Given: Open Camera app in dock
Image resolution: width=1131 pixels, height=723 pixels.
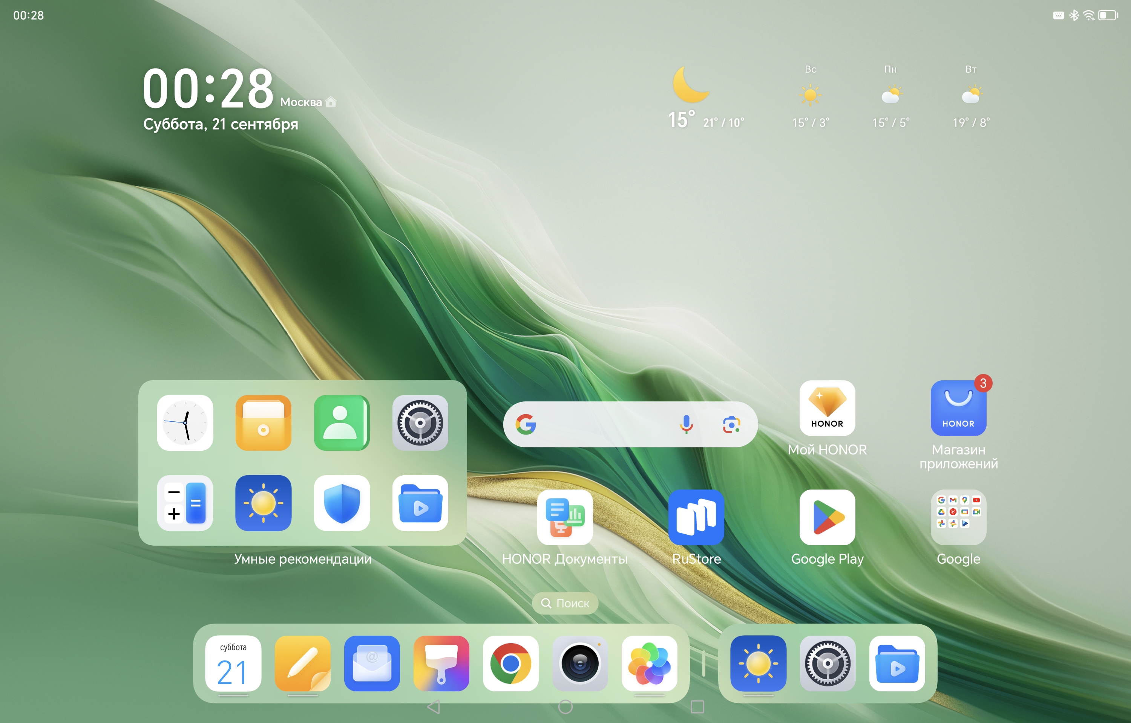Looking at the screenshot, I should 580,664.
